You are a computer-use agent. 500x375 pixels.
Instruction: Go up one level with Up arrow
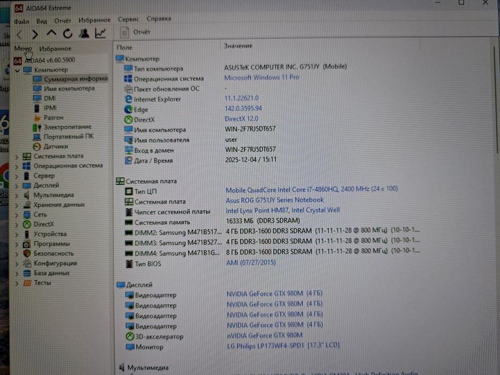coord(51,33)
